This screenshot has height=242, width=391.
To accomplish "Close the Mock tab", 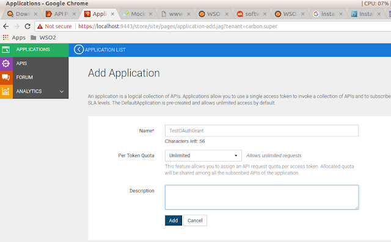I will pyautogui.click(x=150, y=14).
